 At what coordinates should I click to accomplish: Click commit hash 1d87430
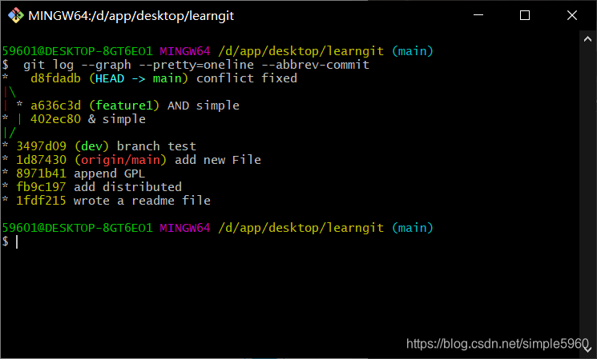[41, 160]
